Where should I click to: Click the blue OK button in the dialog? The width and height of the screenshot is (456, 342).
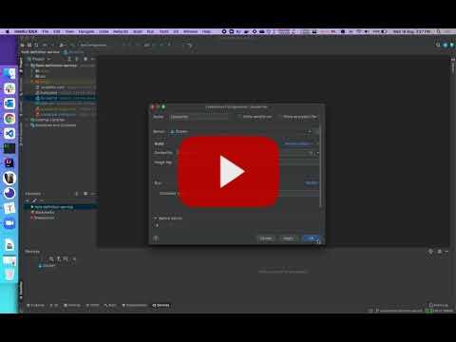312,238
